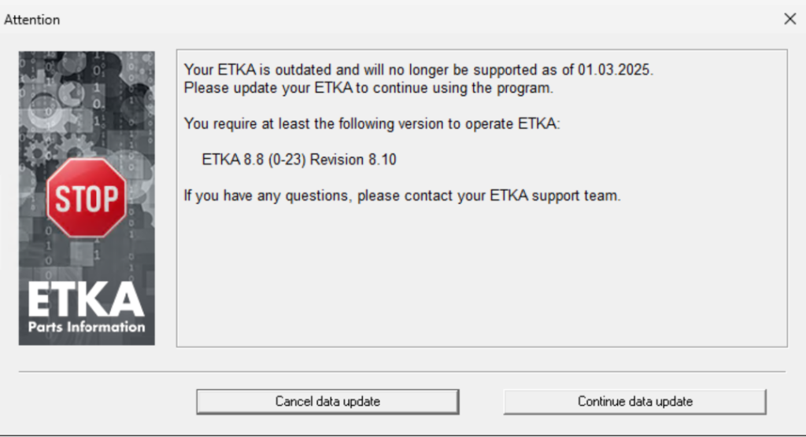
Task: Select the "ETKA 8.8 (0-23) Revision 8.10" text
Action: [299, 160]
